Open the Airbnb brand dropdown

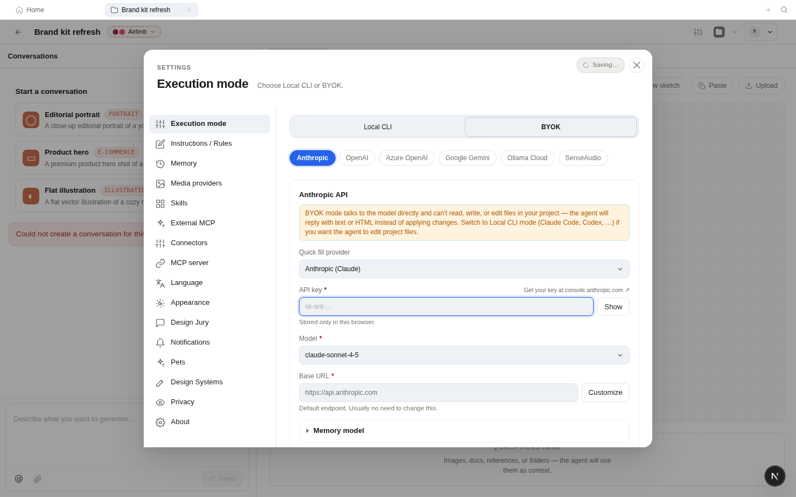[x=134, y=32]
